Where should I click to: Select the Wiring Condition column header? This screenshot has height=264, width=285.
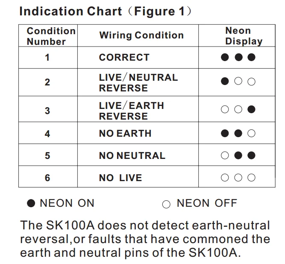click(141, 35)
